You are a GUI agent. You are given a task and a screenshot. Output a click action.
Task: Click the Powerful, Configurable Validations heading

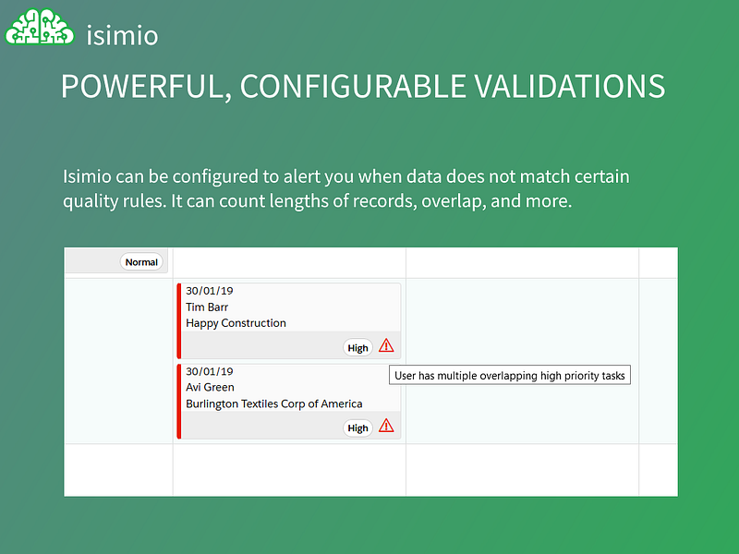[363, 87]
